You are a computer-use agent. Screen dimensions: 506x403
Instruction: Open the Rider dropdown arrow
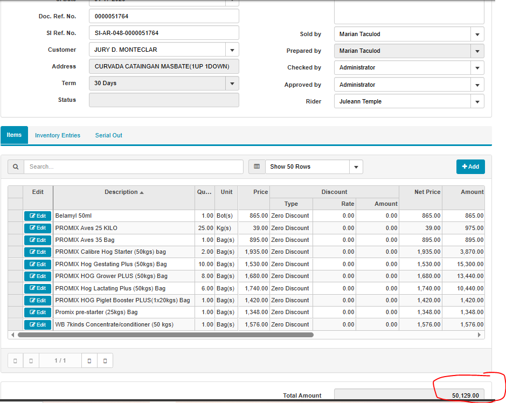click(x=477, y=102)
